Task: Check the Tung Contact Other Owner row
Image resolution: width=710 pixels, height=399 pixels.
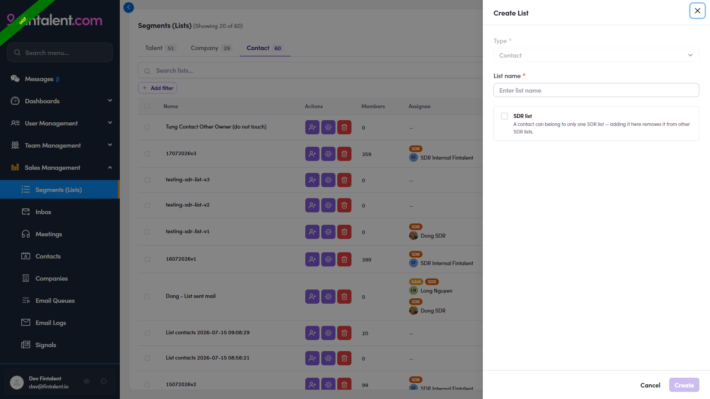Action: [147, 127]
